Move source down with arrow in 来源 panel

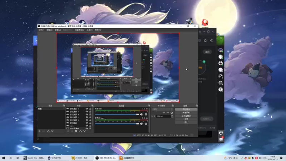click(x=84, y=131)
